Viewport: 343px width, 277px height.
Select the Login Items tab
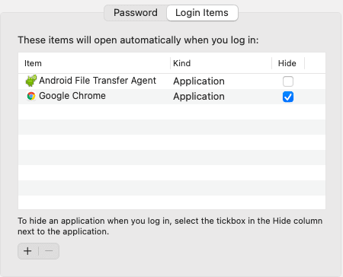click(202, 13)
